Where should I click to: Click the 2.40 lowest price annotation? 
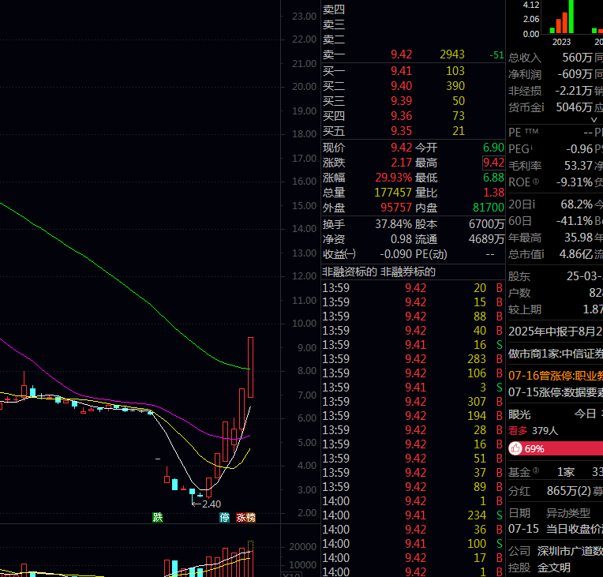[x=212, y=504]
